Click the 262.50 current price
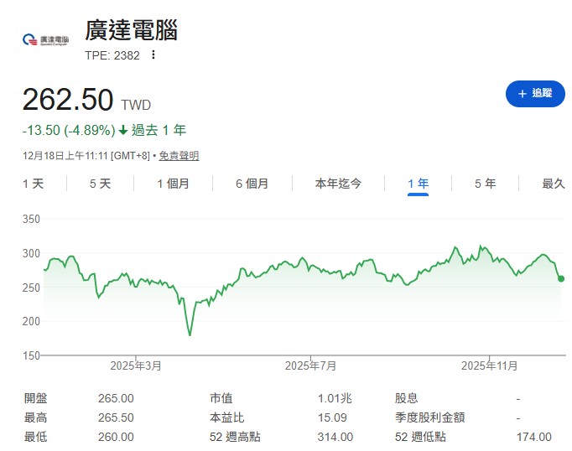The height and width of the screenshot is (451, 572). coord(68,99)
